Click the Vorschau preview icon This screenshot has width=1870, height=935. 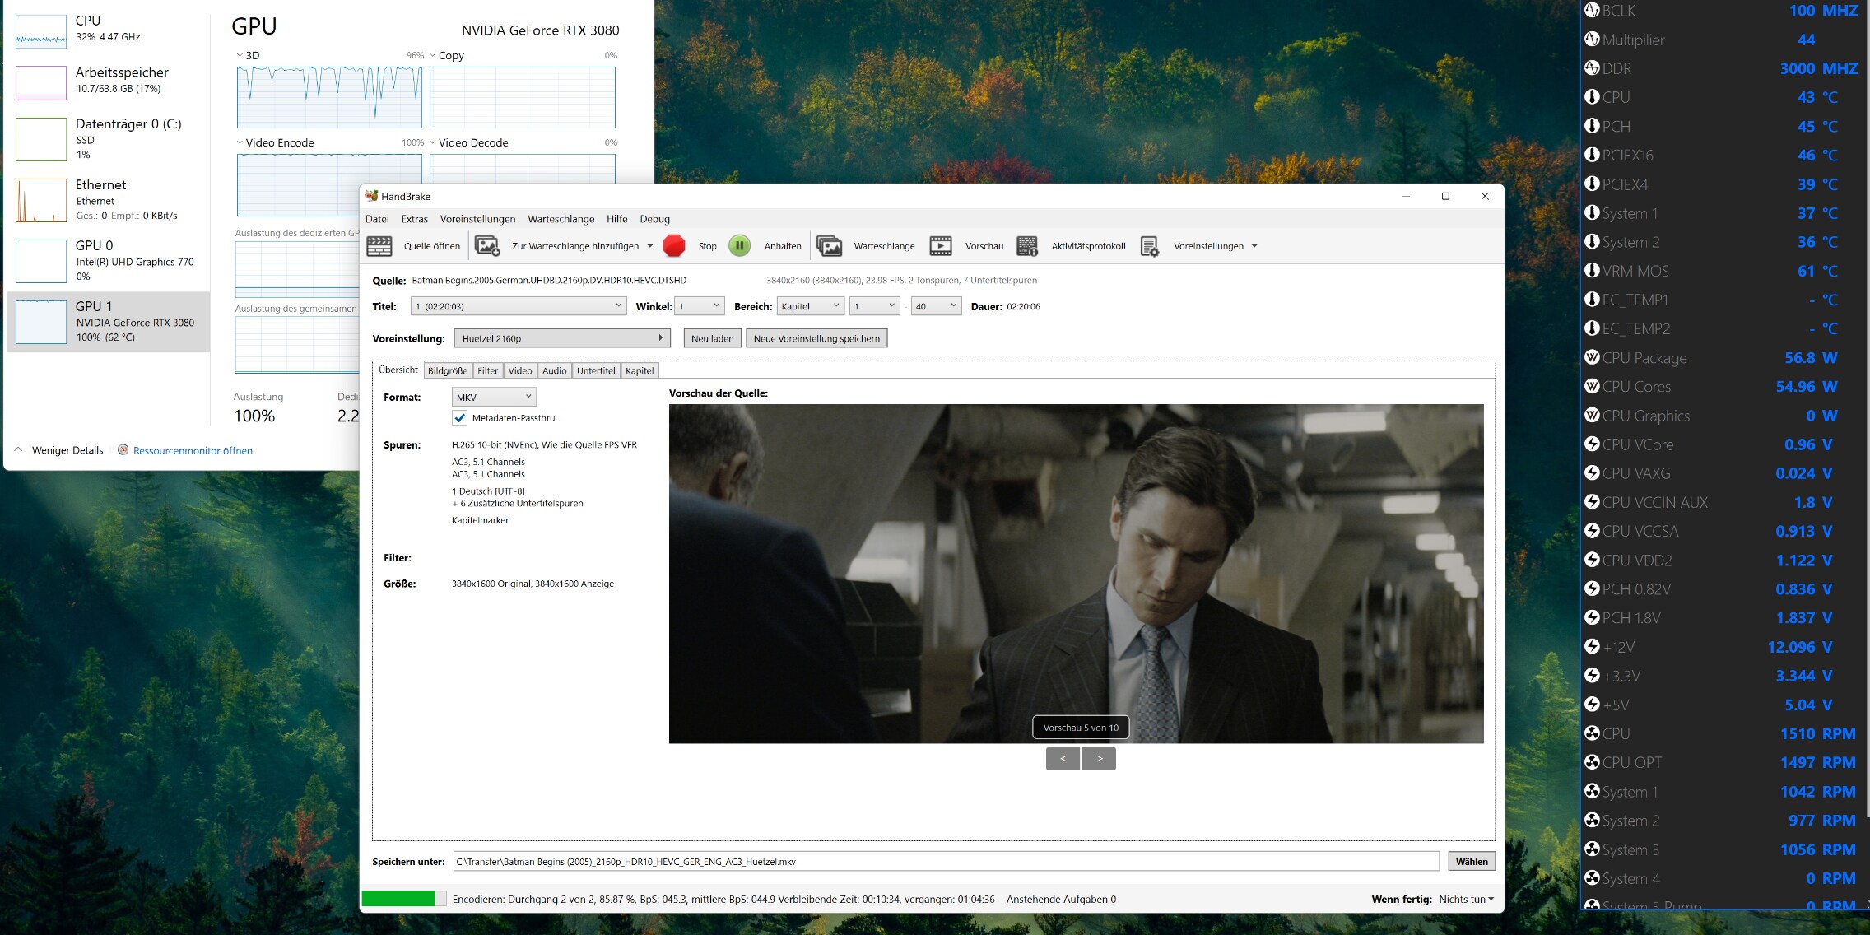pyautogui.click(x=941, y=245)
